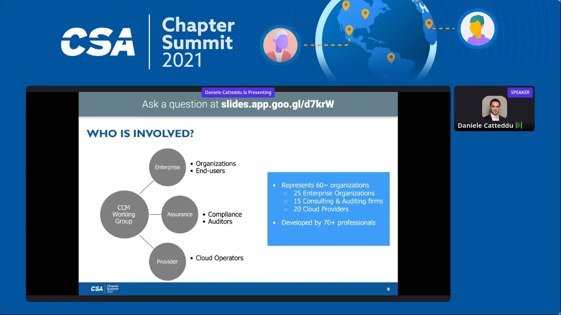Select the Provider circle on the slide
Image resolution: width=561 pixels, height=315 pixels.
(x=167, y=262)
